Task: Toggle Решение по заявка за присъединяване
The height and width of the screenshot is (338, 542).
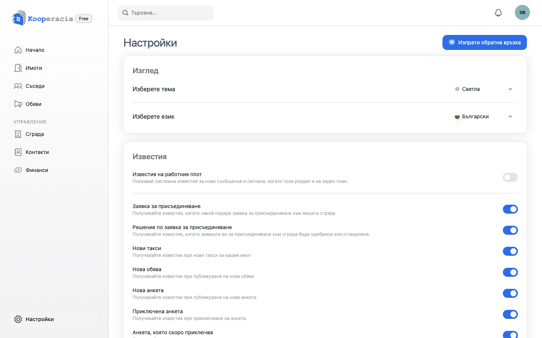Action: [x=510, y=230]
